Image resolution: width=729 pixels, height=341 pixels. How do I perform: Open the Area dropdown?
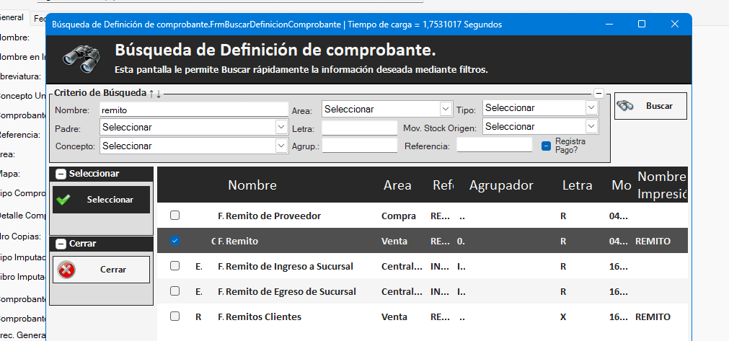(x=445, y=109)
